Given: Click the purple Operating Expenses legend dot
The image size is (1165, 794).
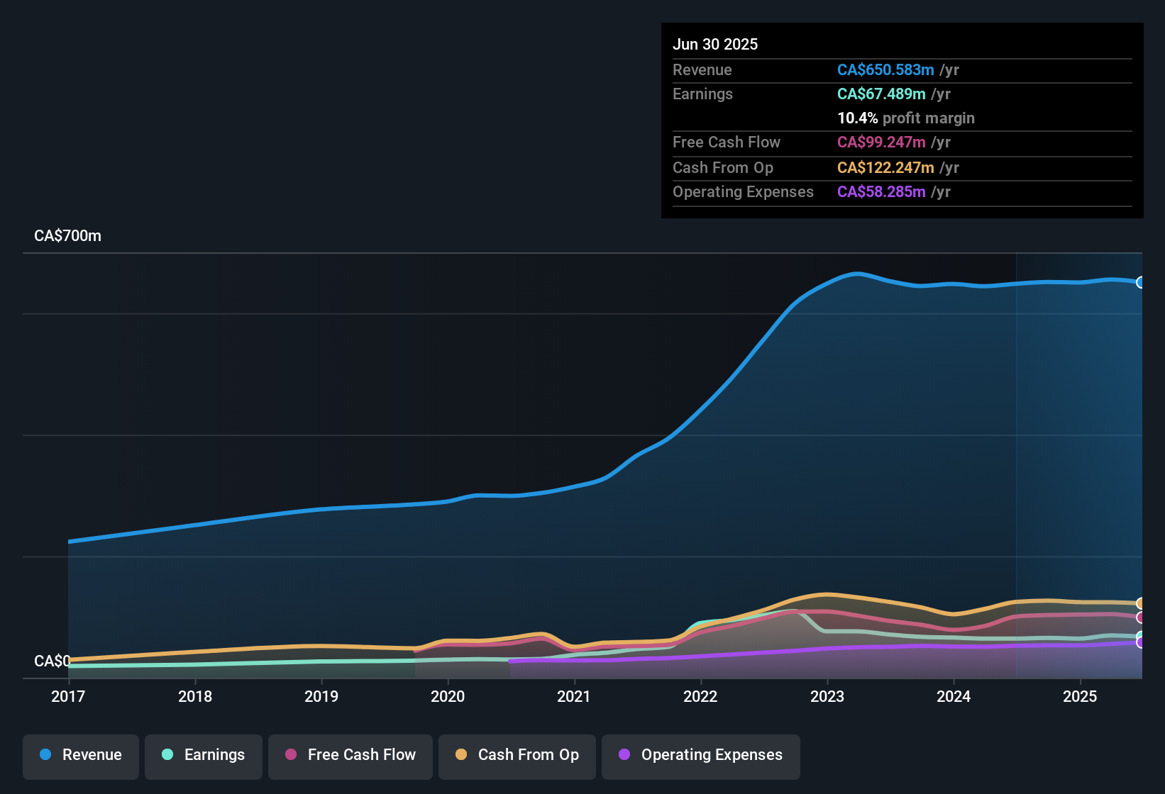Looking at the screenshot, I should click(x=624, y=754).
